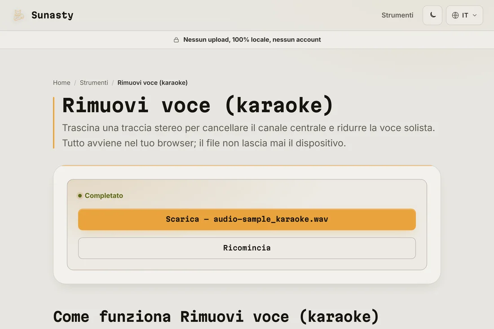This screenshot has height=329, width=494.
Task: Open the Sunasty brand name link
Action: point(52,15)
